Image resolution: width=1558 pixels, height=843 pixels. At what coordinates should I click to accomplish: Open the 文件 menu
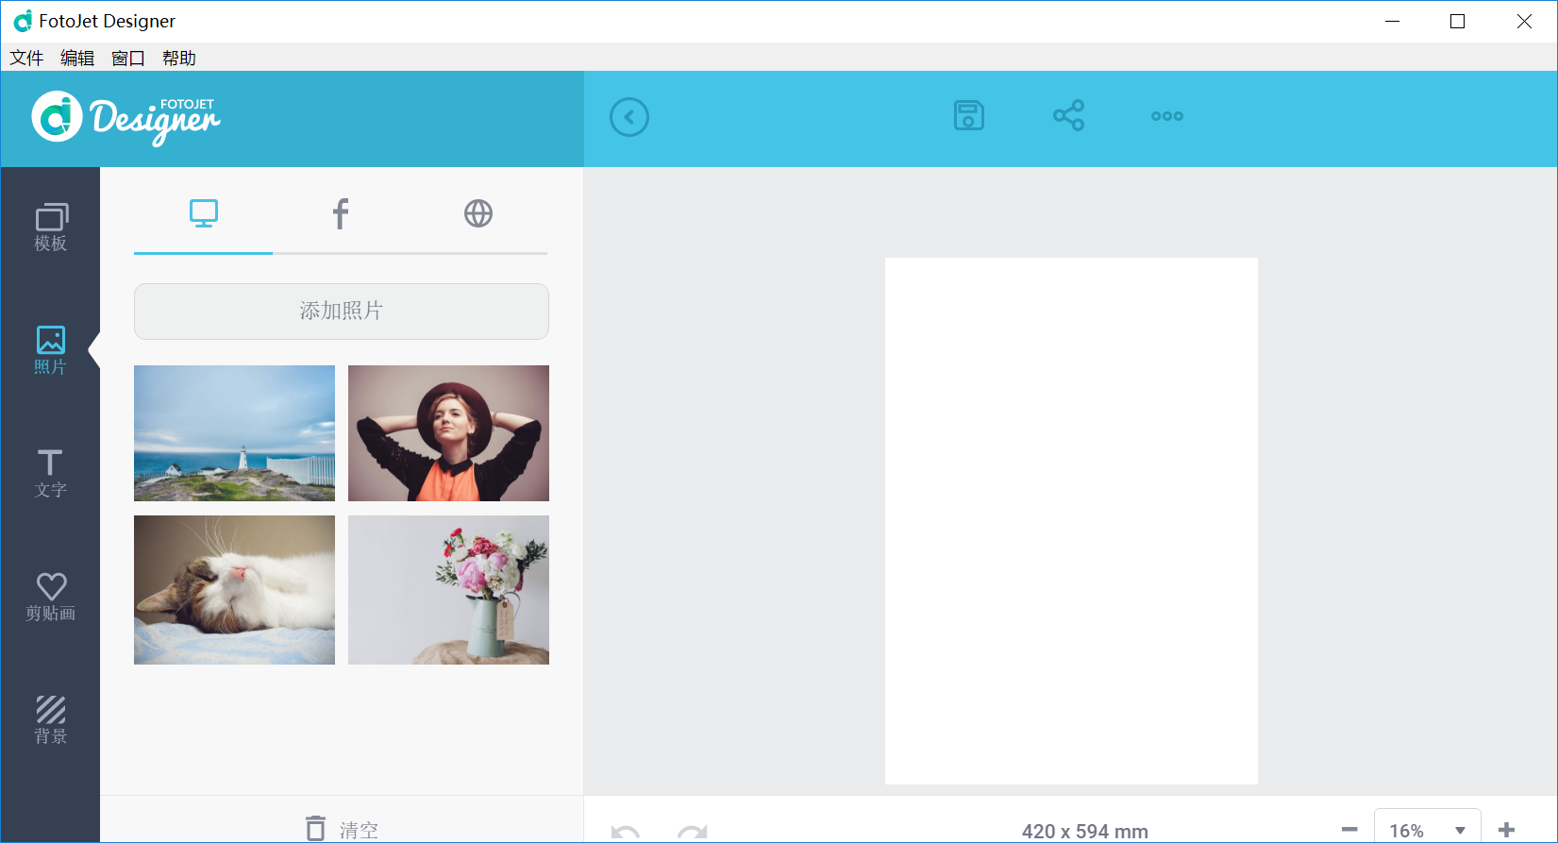(26, 58)
